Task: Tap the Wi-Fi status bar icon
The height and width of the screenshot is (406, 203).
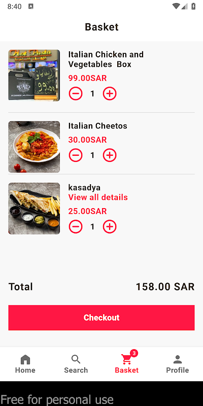Action: click(x=176, y=7)
